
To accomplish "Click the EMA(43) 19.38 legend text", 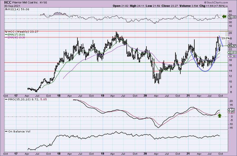I will (16, 37).
